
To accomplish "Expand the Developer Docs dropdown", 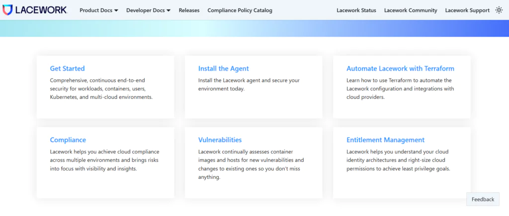I will (x=148, y=10).
